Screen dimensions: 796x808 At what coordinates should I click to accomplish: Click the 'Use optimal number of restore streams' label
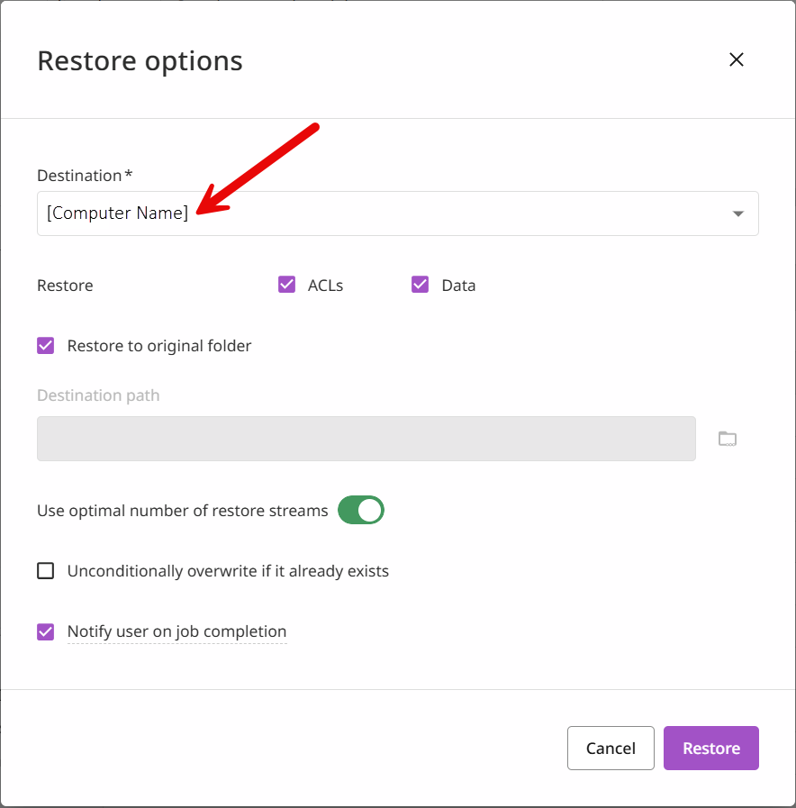pyautogui.click(x=183, y=511)
